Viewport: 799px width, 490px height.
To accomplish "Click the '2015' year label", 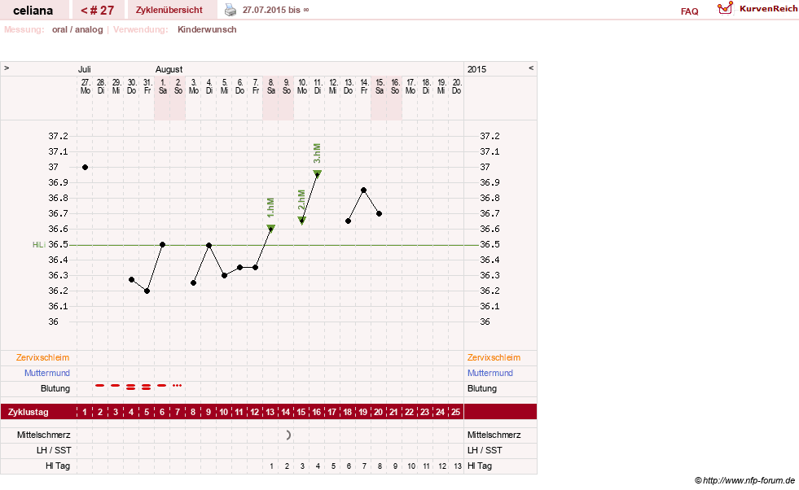I will pos(477,69).
